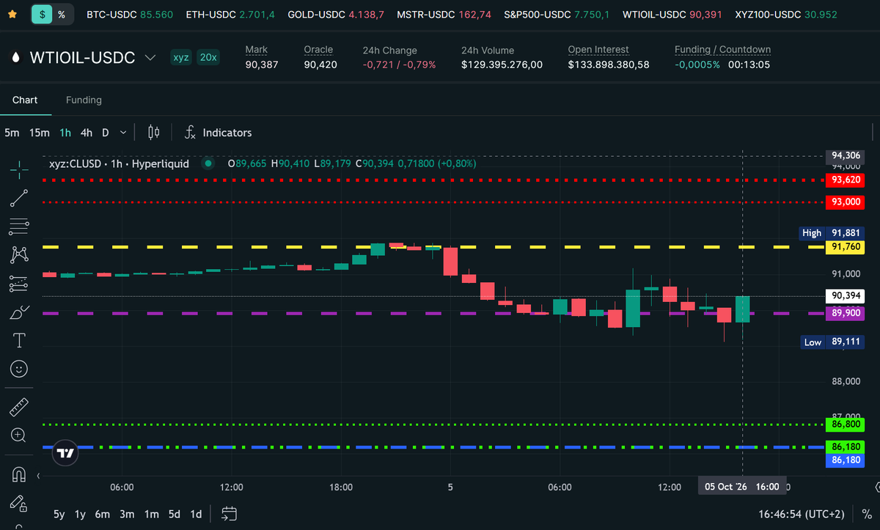This screenshot has height=530, width=880.
Task: Select the trend line drawing tool
Action: [20, 197]
